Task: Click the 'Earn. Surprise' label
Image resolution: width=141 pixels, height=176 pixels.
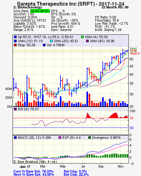Action: (61, 30)
